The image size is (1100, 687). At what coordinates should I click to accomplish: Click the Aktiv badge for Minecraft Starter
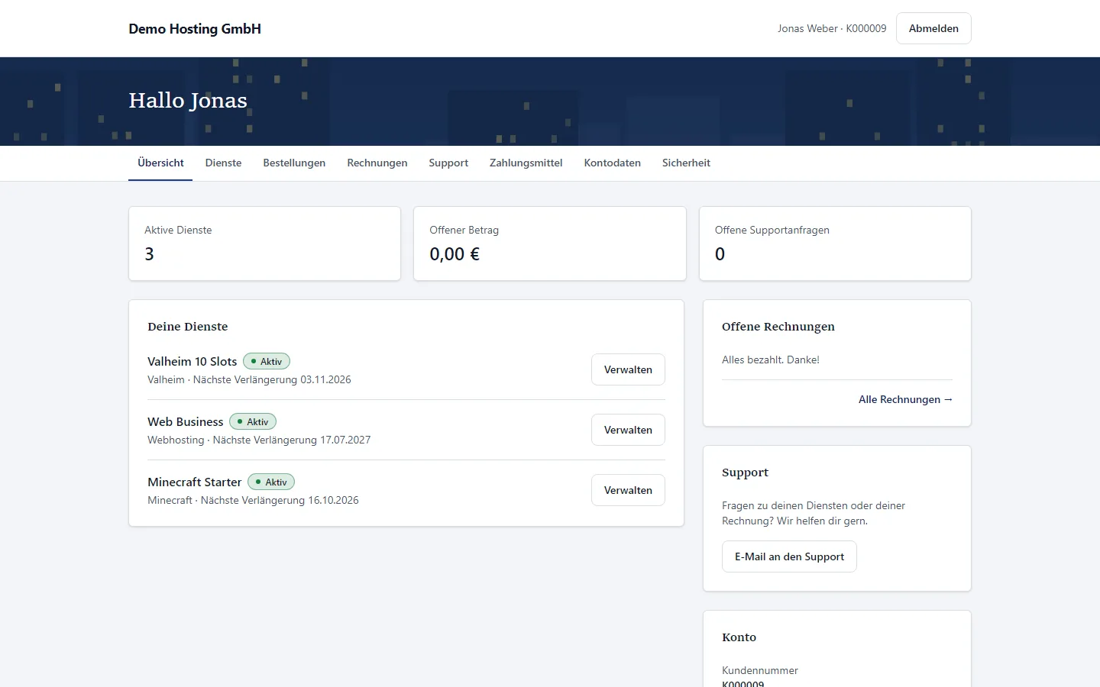click(271, 482)
